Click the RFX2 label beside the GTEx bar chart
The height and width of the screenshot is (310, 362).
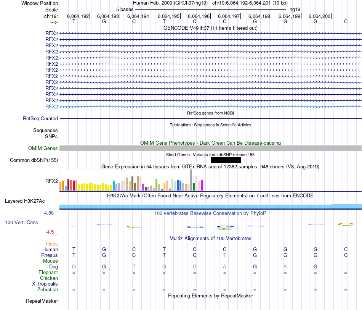click(x=51, y=181)
